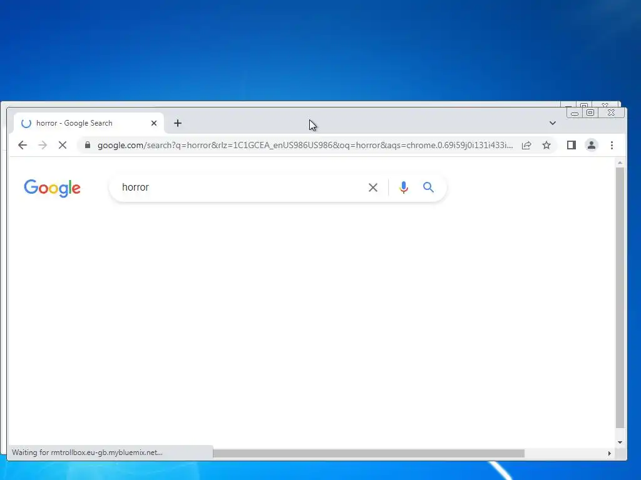Screen dimensions: 641x480
Task: Select the "horror - Google Search" tab
Action: coord(89,123)
